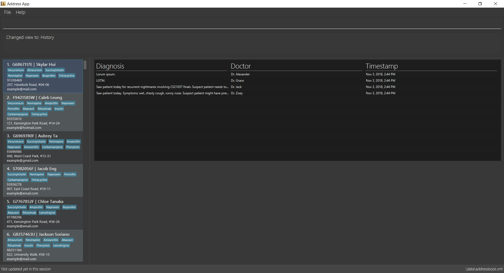
Task: Click address 996, West Coast Park
Action: (29, 156)
